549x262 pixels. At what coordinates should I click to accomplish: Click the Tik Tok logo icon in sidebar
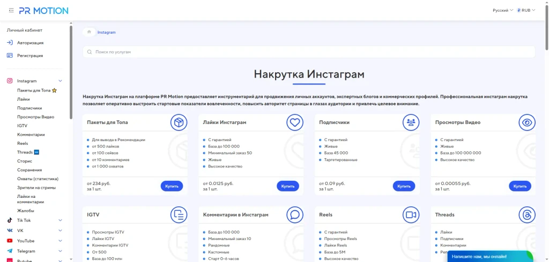(10, 220)
